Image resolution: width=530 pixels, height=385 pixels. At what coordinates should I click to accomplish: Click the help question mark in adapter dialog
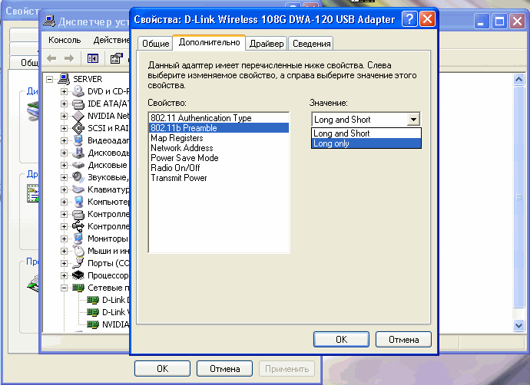click(409, 19)
